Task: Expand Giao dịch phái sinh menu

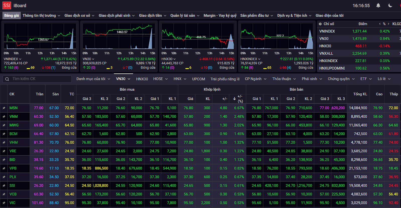Action: coord(117,15)
